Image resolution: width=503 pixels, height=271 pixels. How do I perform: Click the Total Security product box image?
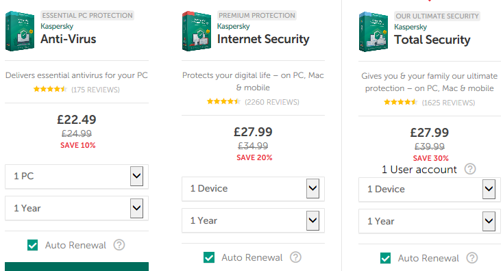click(x=373, y=31)
